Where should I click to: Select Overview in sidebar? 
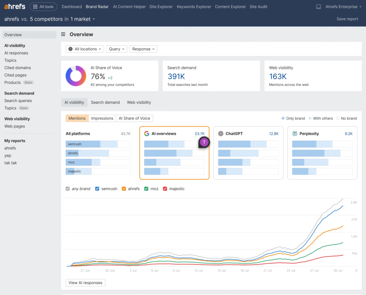point(29,35)
